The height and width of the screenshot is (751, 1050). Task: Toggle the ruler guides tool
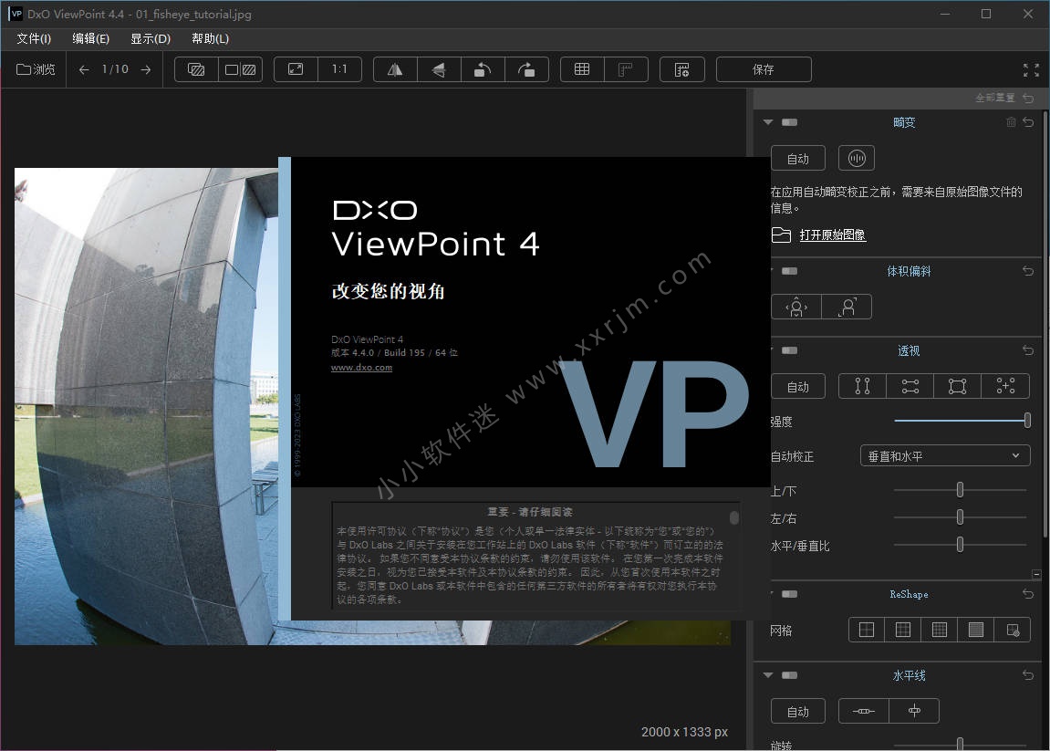(x=626, y=69)
